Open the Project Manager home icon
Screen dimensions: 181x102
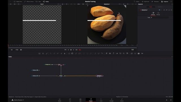click(x=167, y=100)
